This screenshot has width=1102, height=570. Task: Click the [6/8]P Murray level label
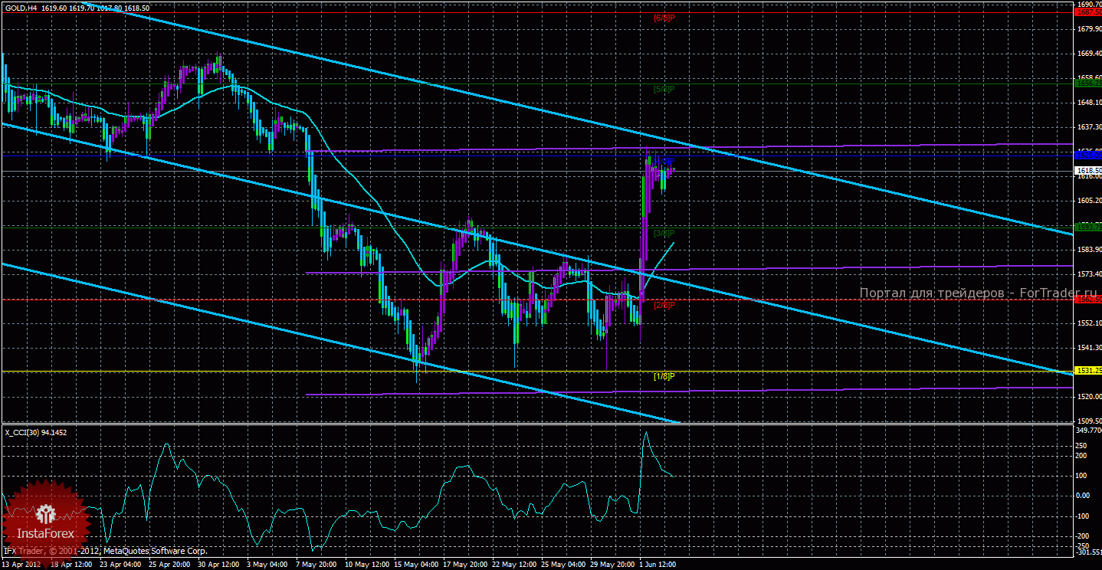coord(664,17)
